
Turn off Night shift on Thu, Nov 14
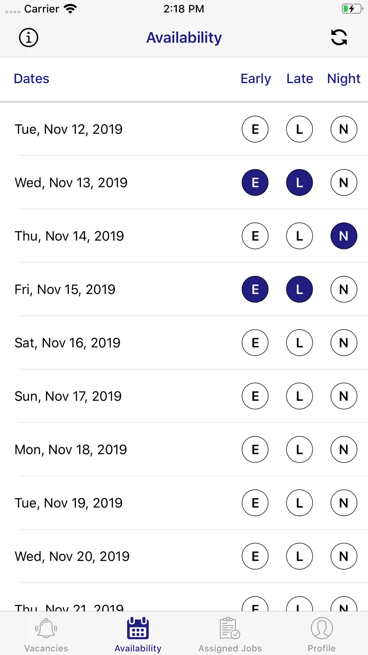(344, 236)
